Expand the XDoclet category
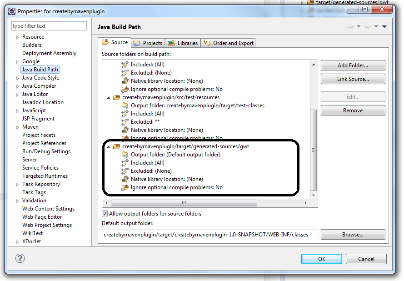The image size is (404, 281). point(17,242)
